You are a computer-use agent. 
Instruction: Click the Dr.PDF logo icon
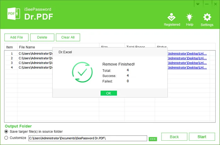pyautogui.click(x=14, y=14)
